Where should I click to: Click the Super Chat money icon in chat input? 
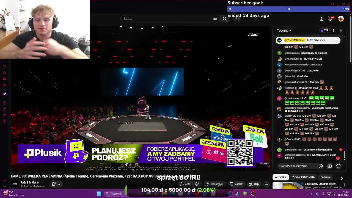329,166
